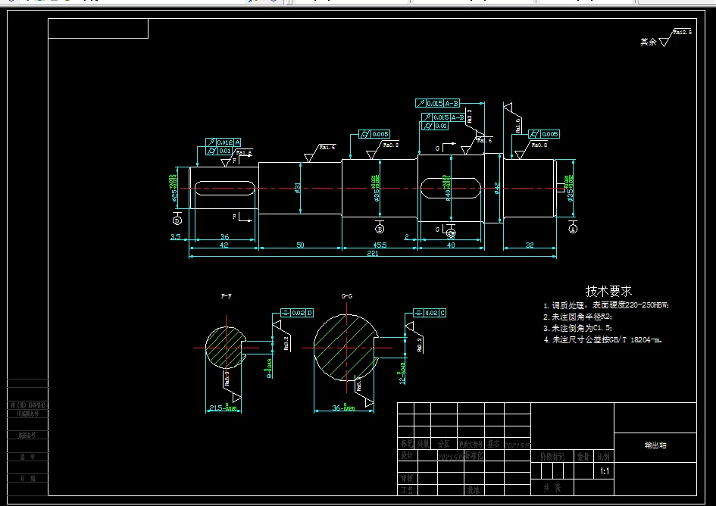
Task: Click the 标准化 title block cell
Action: click(474, 456)
